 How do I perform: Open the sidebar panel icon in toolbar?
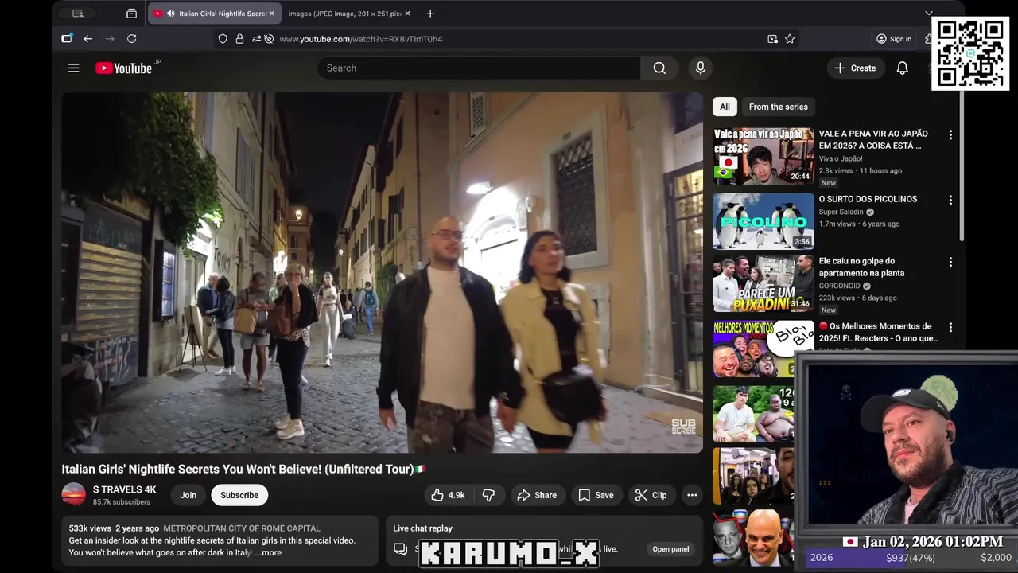(67, 39)
